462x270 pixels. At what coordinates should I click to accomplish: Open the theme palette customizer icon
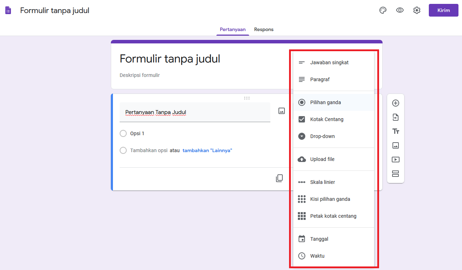pos(383,10)
